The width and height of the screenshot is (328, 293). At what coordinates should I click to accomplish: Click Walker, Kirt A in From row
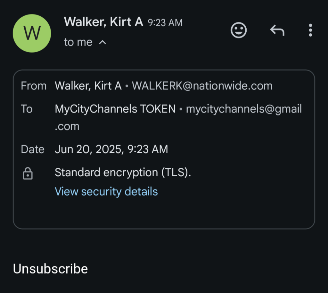click(x=88, y=86)
